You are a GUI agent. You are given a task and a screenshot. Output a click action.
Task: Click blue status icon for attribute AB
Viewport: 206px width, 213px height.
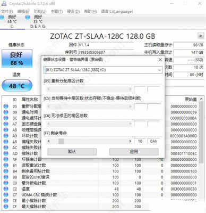click(6, 142)
